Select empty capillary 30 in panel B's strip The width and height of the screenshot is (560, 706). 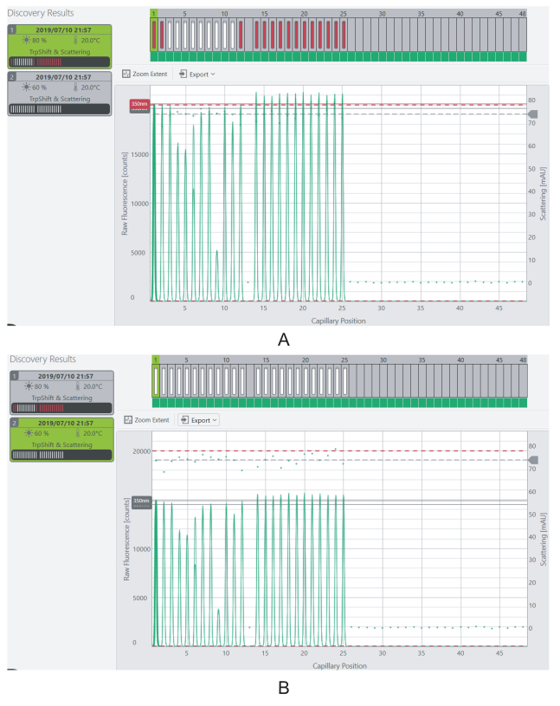[x=383, y=380]
